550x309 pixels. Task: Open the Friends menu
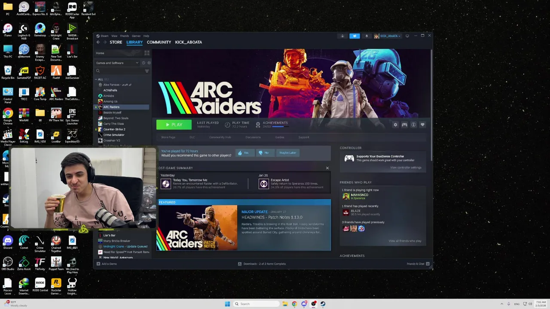pyautogui.click(x=125, y=36)
